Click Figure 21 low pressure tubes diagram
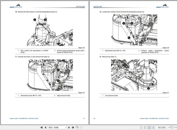This screenshot has height=130, width=177. (134, 75)
